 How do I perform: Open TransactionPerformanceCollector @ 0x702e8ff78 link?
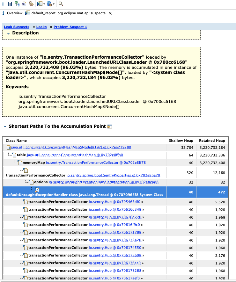pos(96,163)
